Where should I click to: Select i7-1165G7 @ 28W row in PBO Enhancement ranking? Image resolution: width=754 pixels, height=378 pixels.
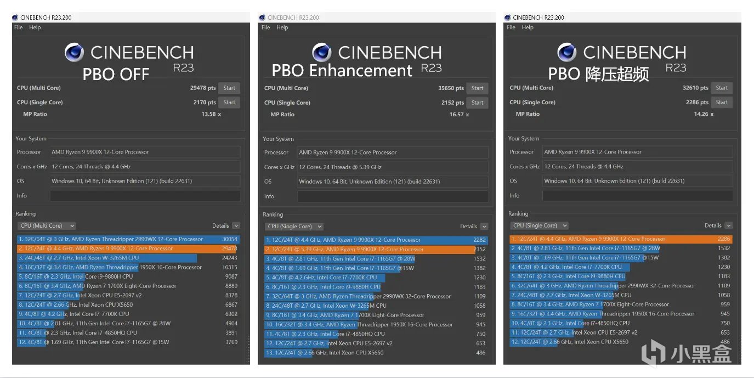[376, 258]
